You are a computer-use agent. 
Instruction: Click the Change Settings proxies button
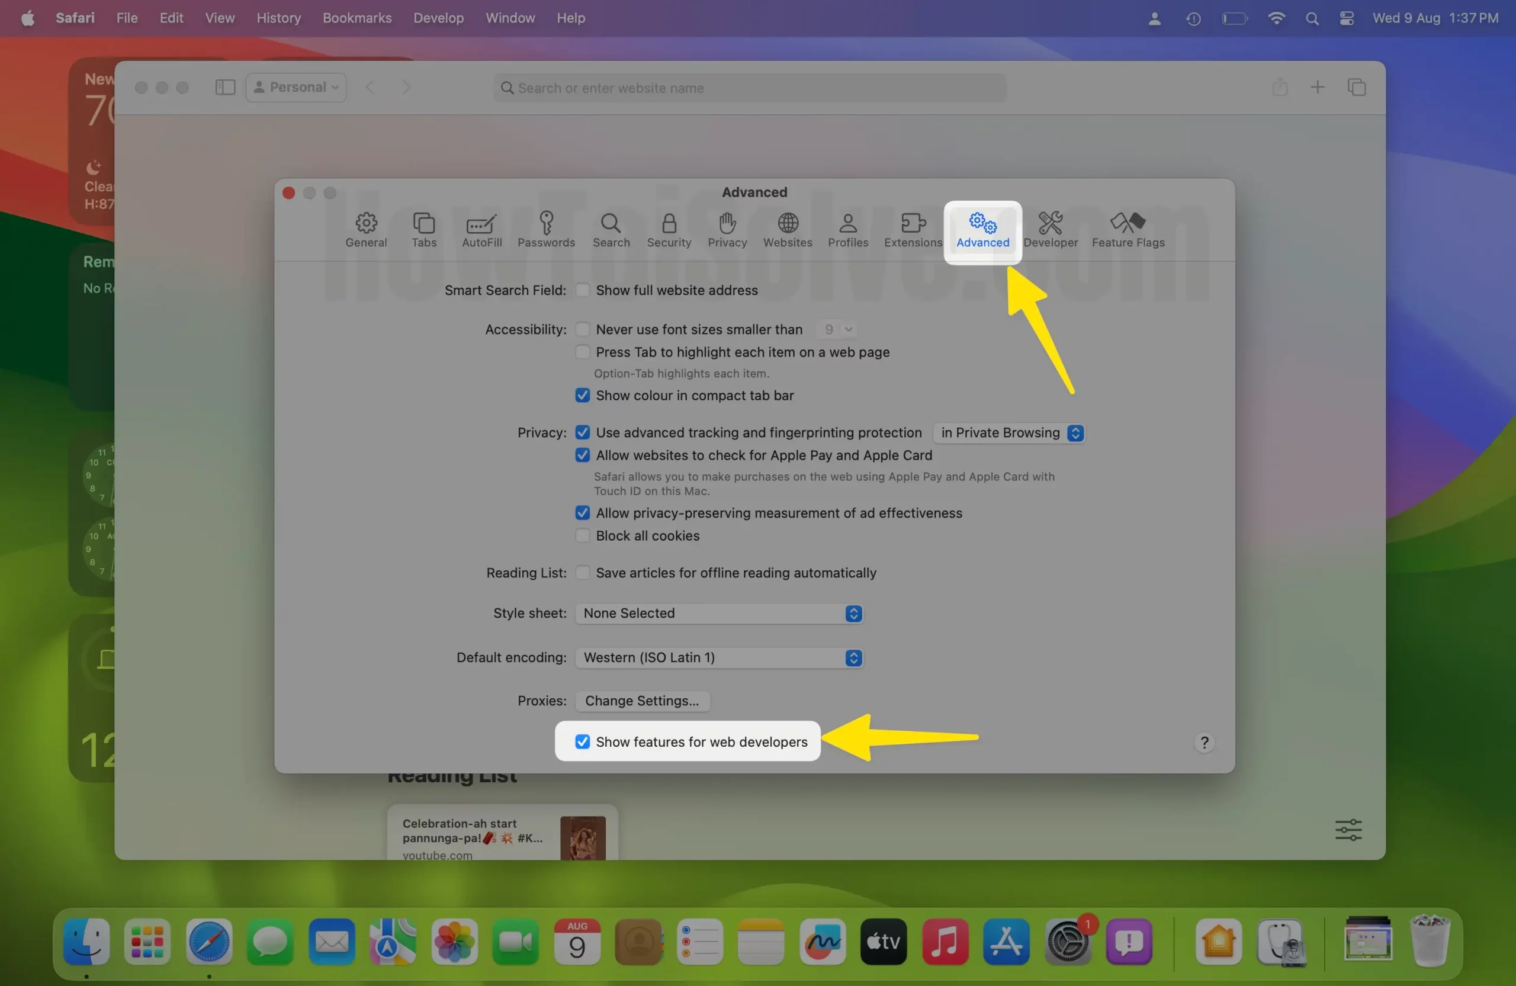[642, 701]
